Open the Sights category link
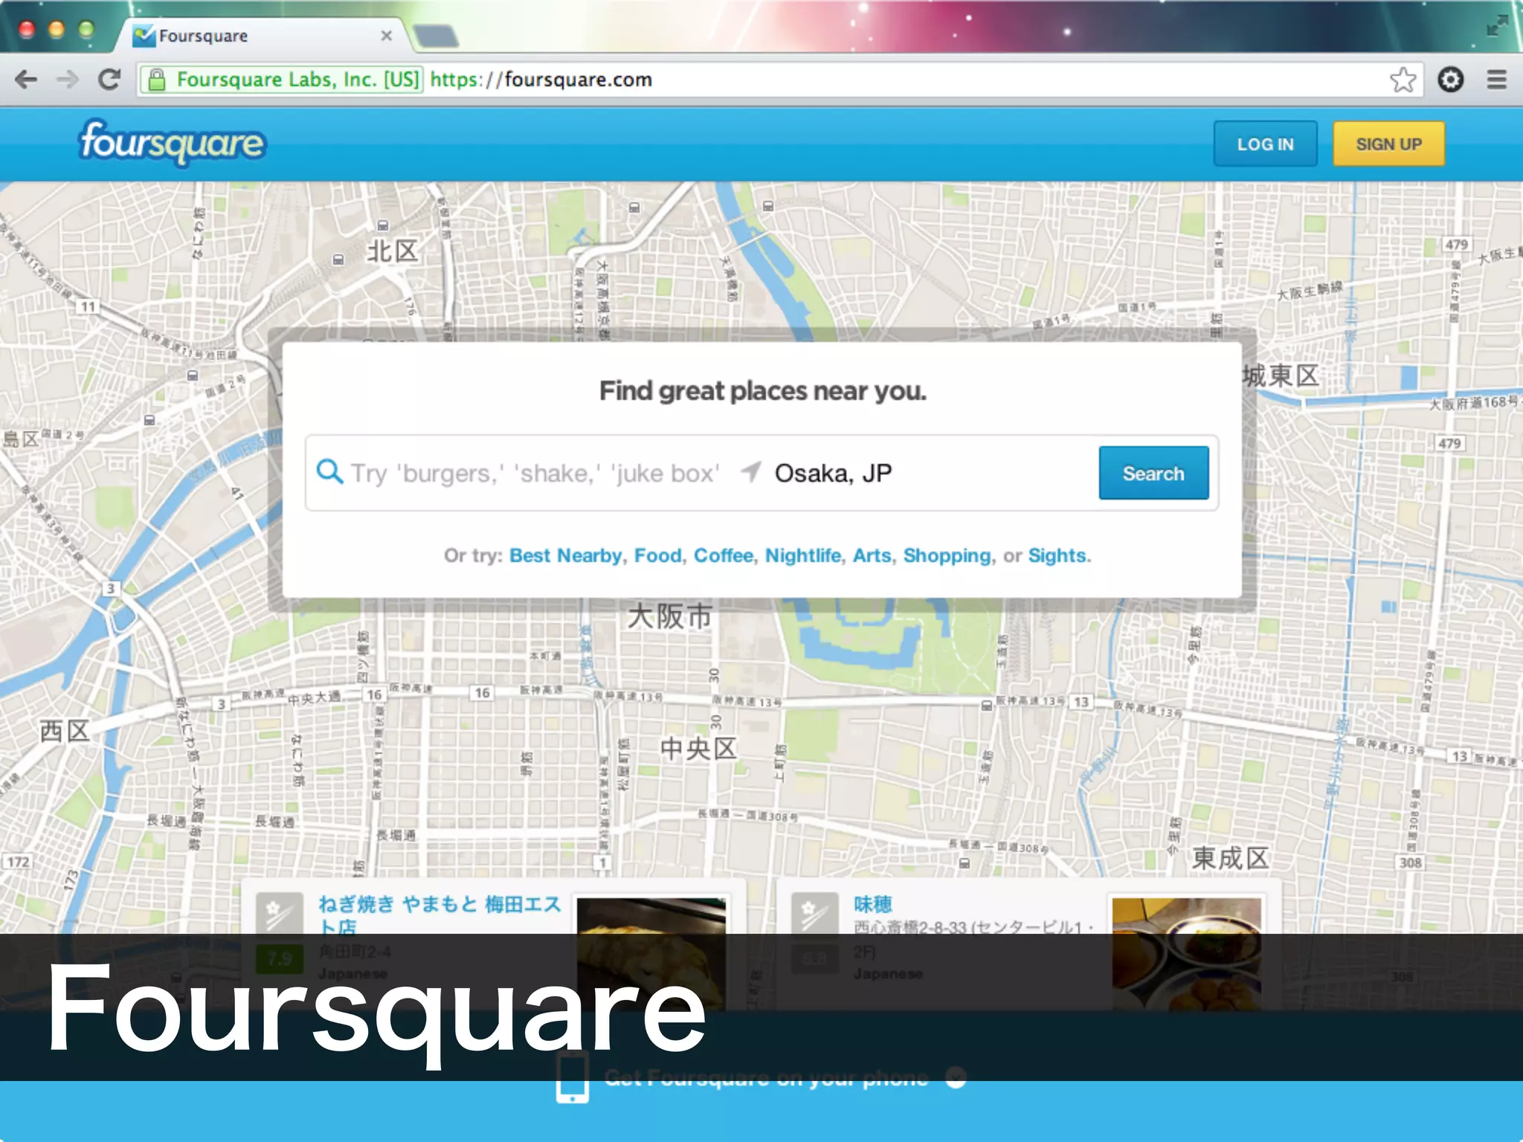The width and height of the screenshot is (1523, 1142). (x=1057, y=555)
